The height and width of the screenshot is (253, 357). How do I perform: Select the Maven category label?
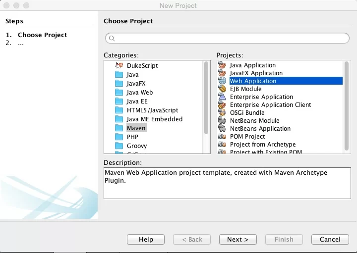pyautogui.click(x=136, y=128)
